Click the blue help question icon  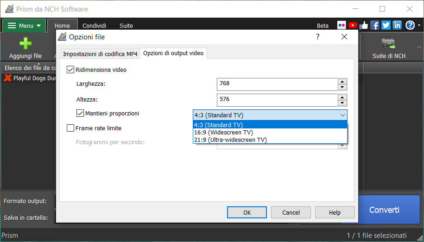point(410,25)
